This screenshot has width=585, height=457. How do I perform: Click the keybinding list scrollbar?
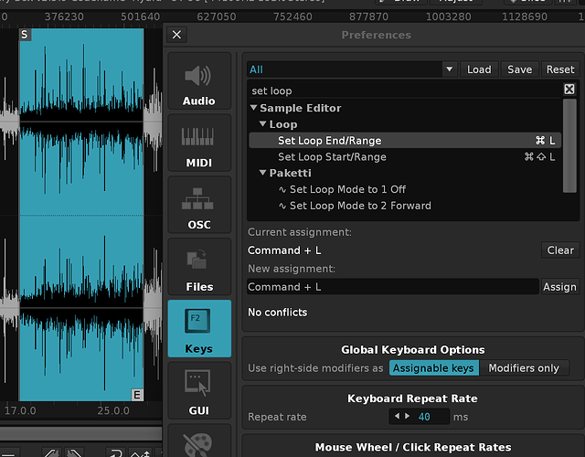[569, 146]
